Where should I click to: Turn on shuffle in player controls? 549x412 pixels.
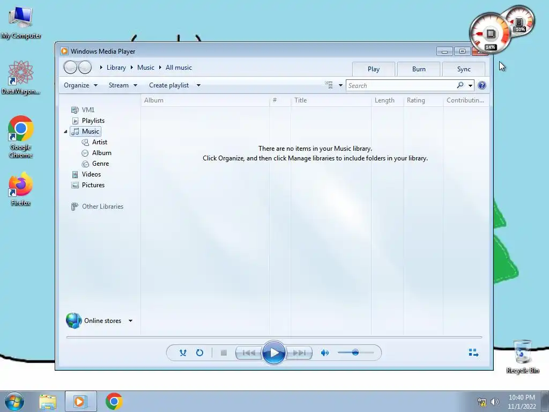183,353
